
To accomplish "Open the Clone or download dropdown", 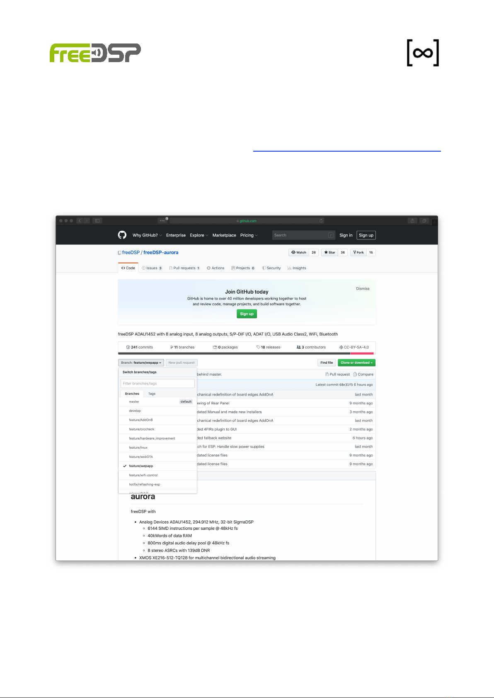I will (356, 362).
